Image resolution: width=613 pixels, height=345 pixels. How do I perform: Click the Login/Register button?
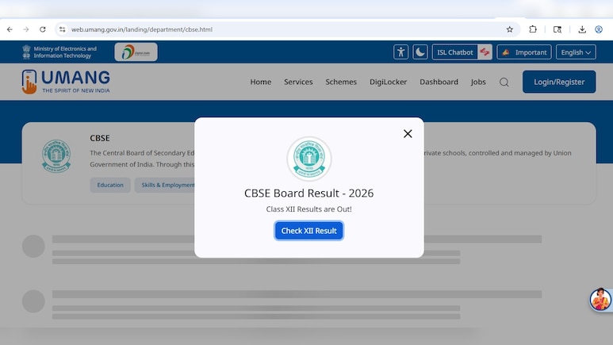[559, 82]
